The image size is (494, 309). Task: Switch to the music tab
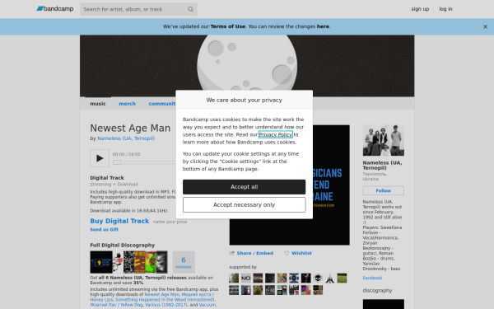(x=98, y=104)
